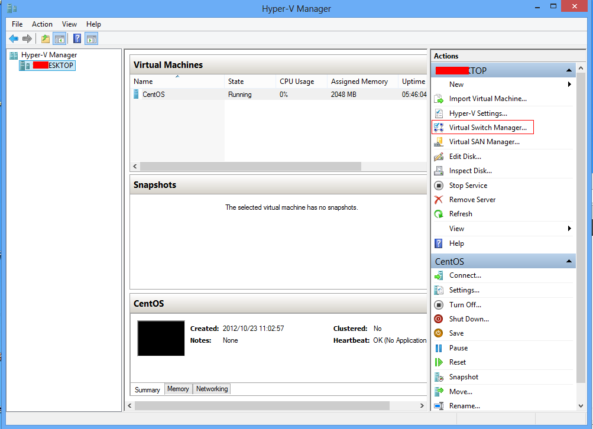593x429 pixels.
Task: Click the Virtual Switch Manager icon
Action: (439, 128)
